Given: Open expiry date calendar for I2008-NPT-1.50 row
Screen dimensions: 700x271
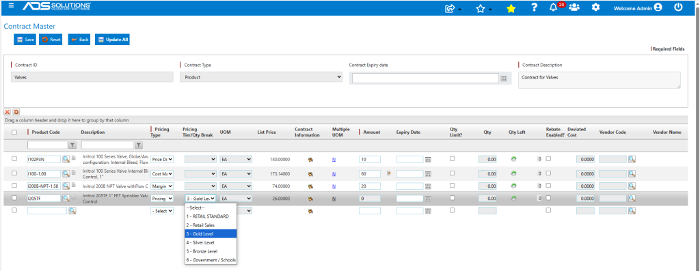Looking at the screenshot, I should coord(428,186).
